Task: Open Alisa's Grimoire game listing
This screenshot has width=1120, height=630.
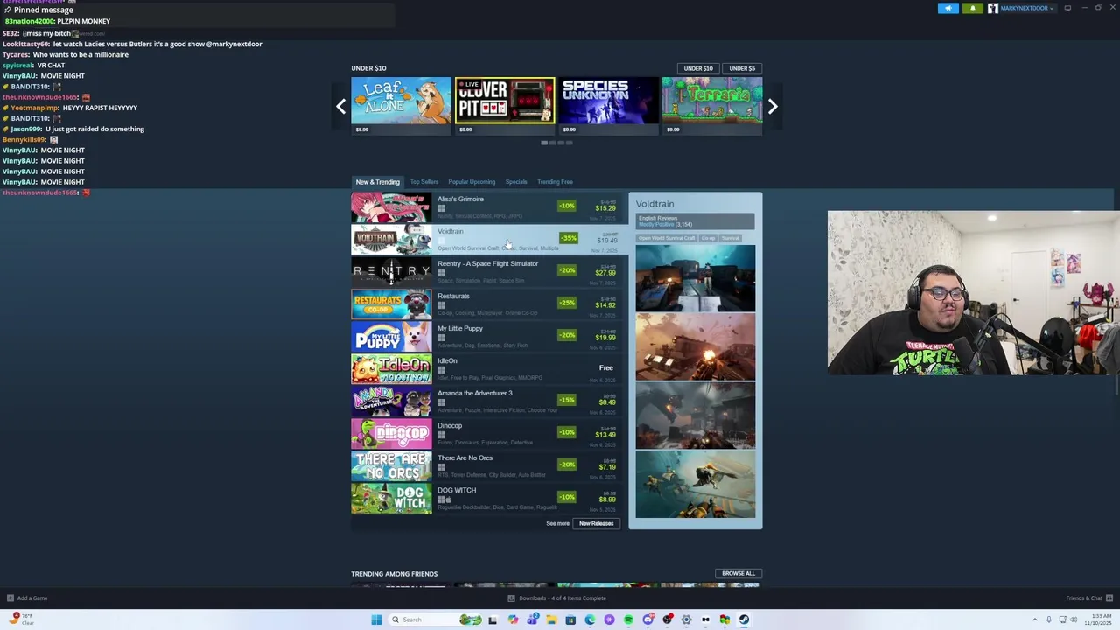Action: (486, 207)
